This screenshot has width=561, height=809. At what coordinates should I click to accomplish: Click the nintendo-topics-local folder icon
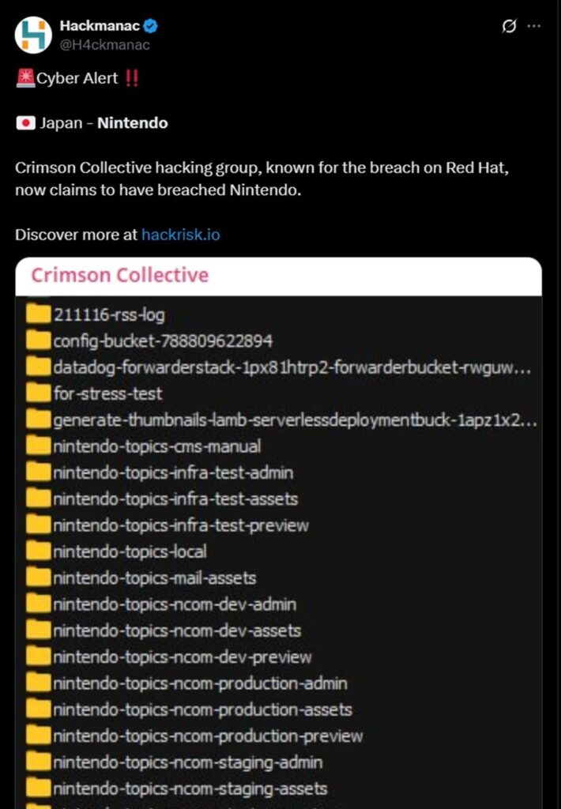[38, 551]
